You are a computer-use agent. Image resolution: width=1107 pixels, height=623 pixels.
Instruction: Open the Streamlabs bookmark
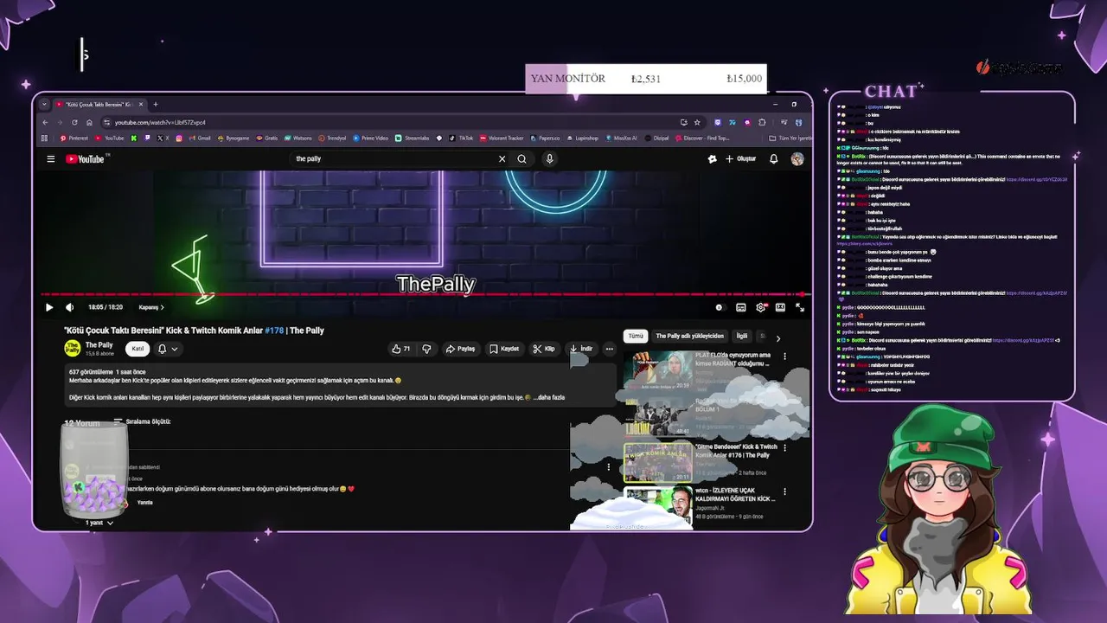tap(412, 138)
